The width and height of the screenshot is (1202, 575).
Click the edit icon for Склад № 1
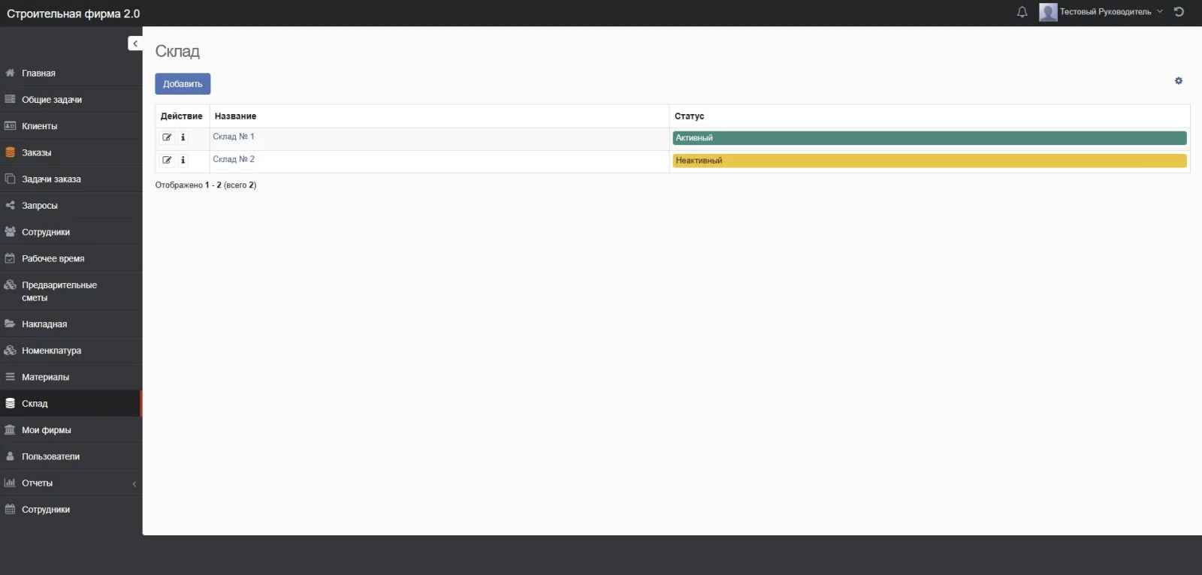pyautogui.click(x=167, y=137)
